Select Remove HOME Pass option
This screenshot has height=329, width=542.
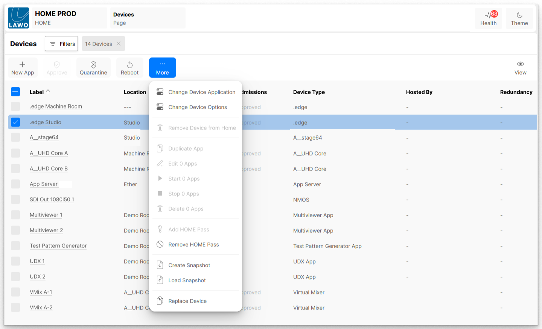pos(193,245)
